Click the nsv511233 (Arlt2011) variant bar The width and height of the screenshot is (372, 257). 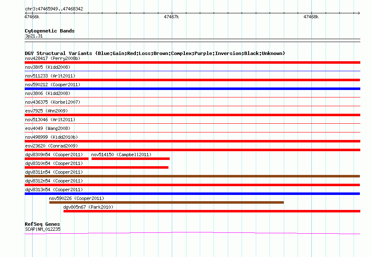click(x=192, y=80)
